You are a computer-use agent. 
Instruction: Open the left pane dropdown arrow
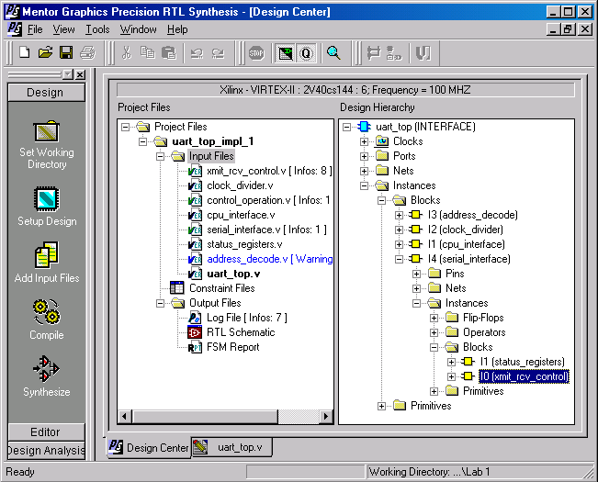point(68,74)
